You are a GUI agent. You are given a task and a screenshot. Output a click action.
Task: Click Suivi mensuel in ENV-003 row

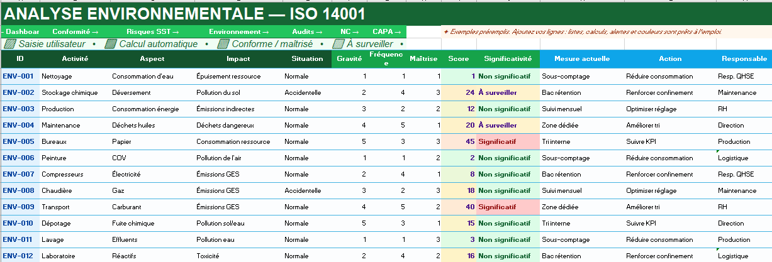pyautogui.click(x=582, y=109)
